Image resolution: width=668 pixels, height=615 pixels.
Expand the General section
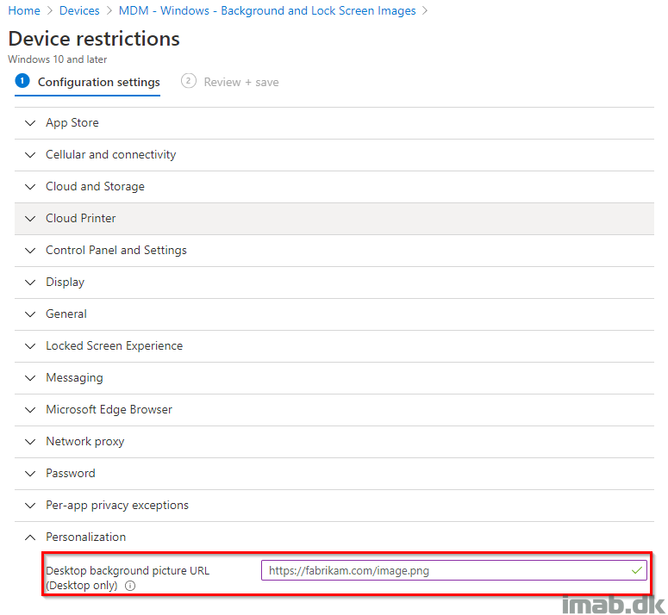(334, 314)
